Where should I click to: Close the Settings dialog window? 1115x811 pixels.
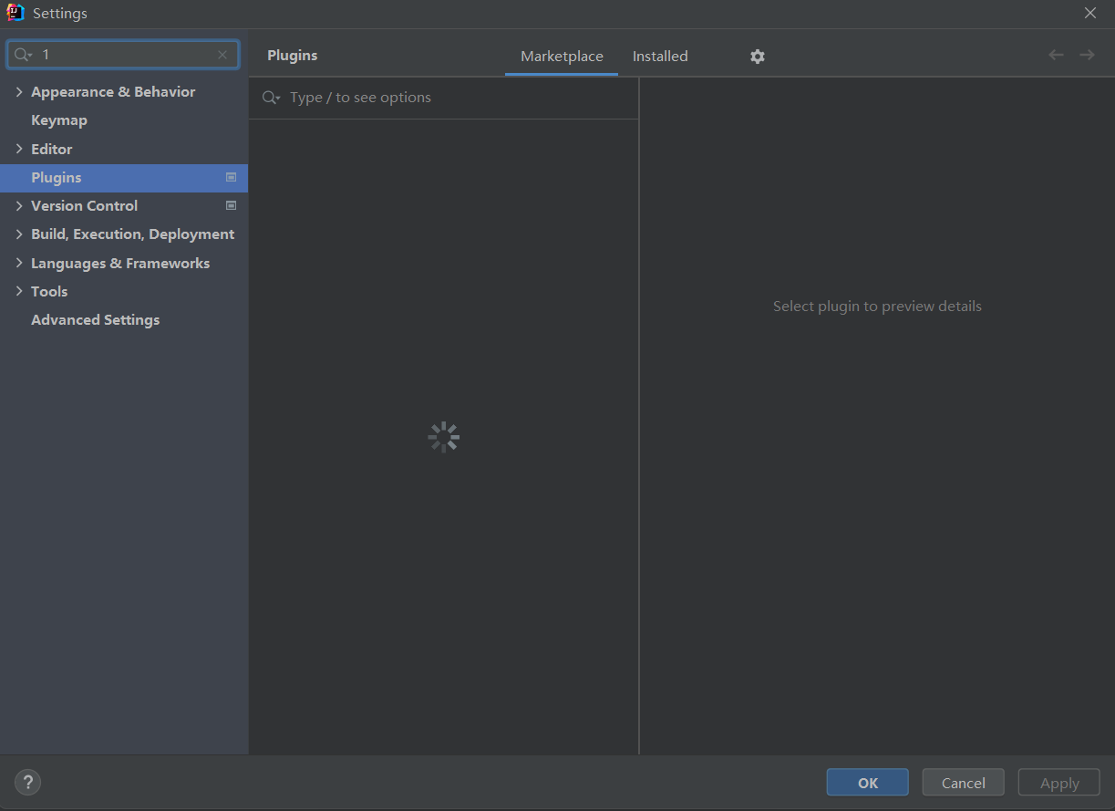coord(1090,13)
